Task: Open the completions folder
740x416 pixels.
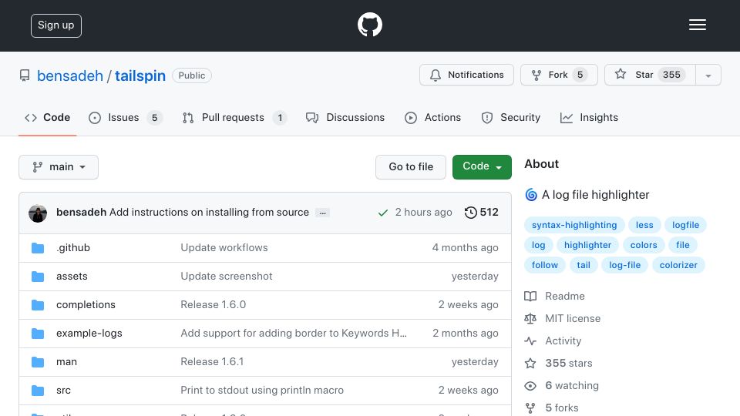Action: (x=86, y=305)
